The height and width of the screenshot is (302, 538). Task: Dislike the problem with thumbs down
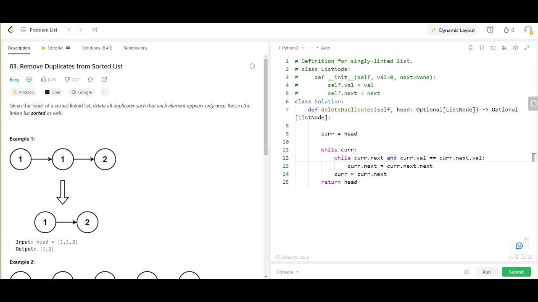(72, 79)
